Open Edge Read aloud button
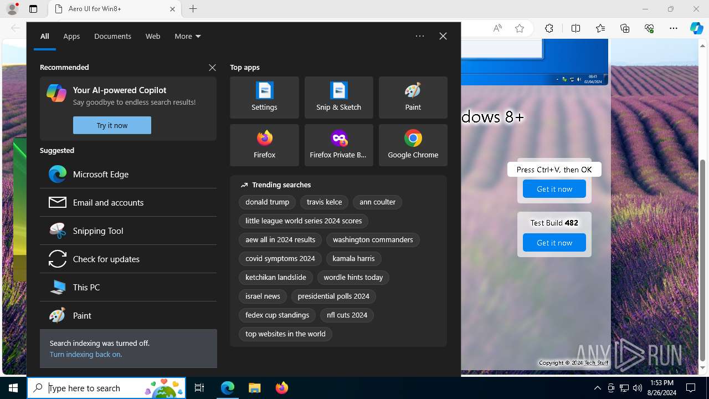Image resolution: width=709 pixels, height=399 pixels. [497, 28]
